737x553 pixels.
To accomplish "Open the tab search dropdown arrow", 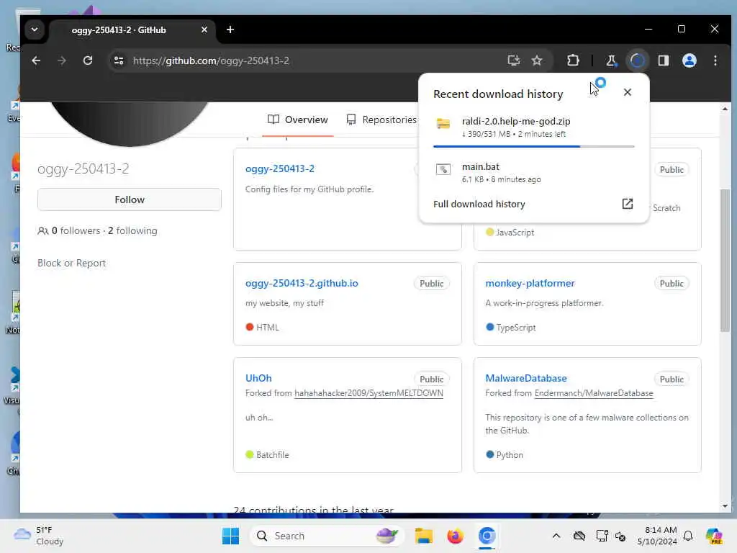I will coord(35,30).
